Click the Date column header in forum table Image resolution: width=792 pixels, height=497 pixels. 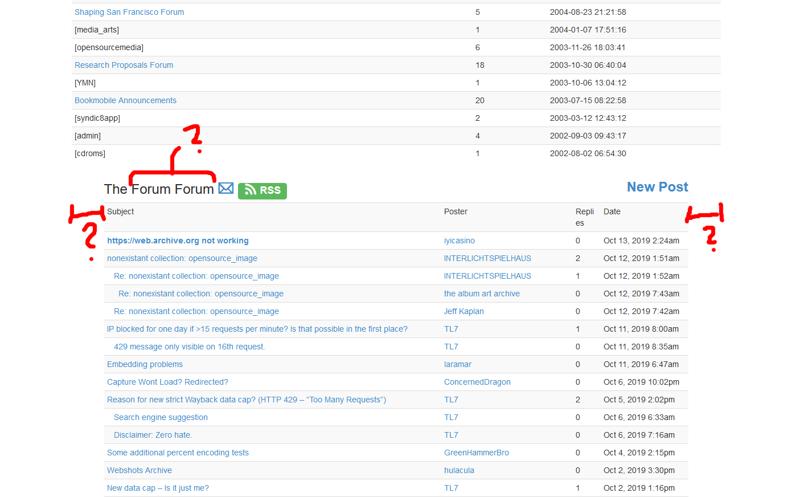[612, 211]
